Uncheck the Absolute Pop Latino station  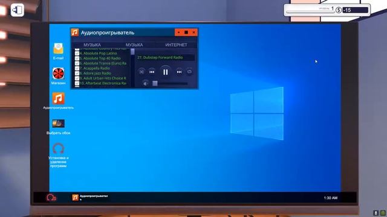pos(77,53)
